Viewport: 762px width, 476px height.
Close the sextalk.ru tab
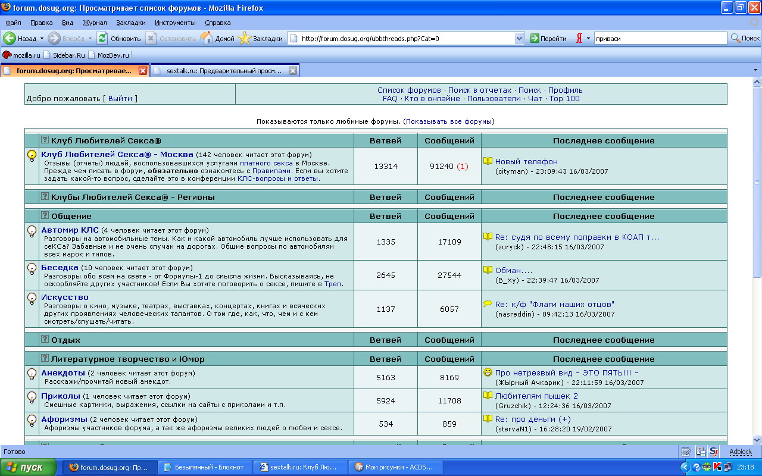click(x=292, y=71)
